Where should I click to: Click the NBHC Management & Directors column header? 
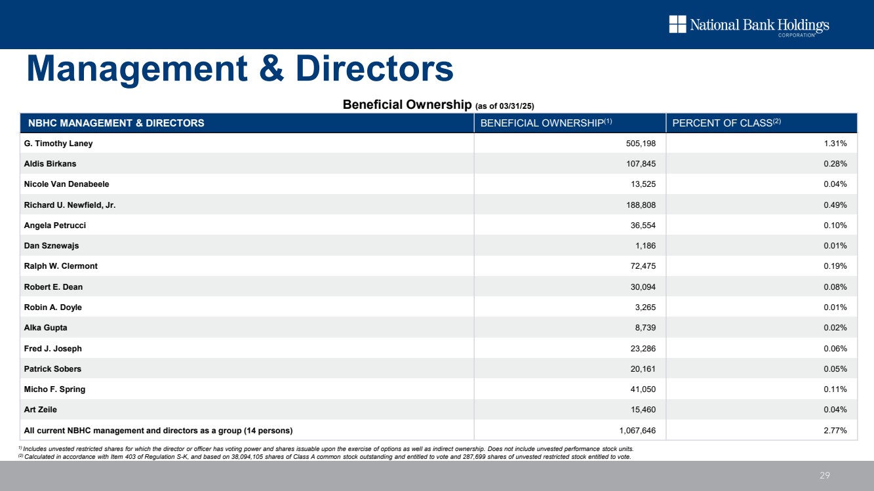[x=114, y=123]
